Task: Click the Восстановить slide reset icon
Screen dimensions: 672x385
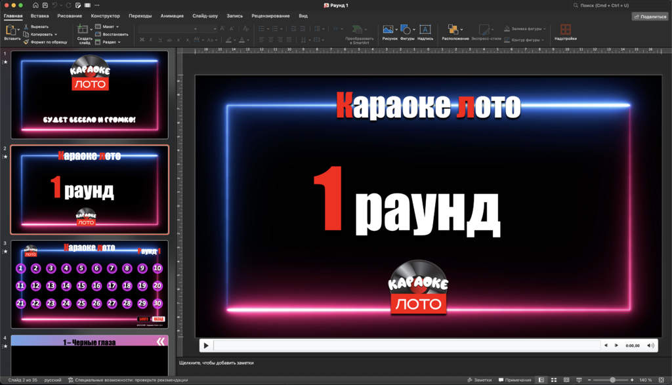Action: 98,34
